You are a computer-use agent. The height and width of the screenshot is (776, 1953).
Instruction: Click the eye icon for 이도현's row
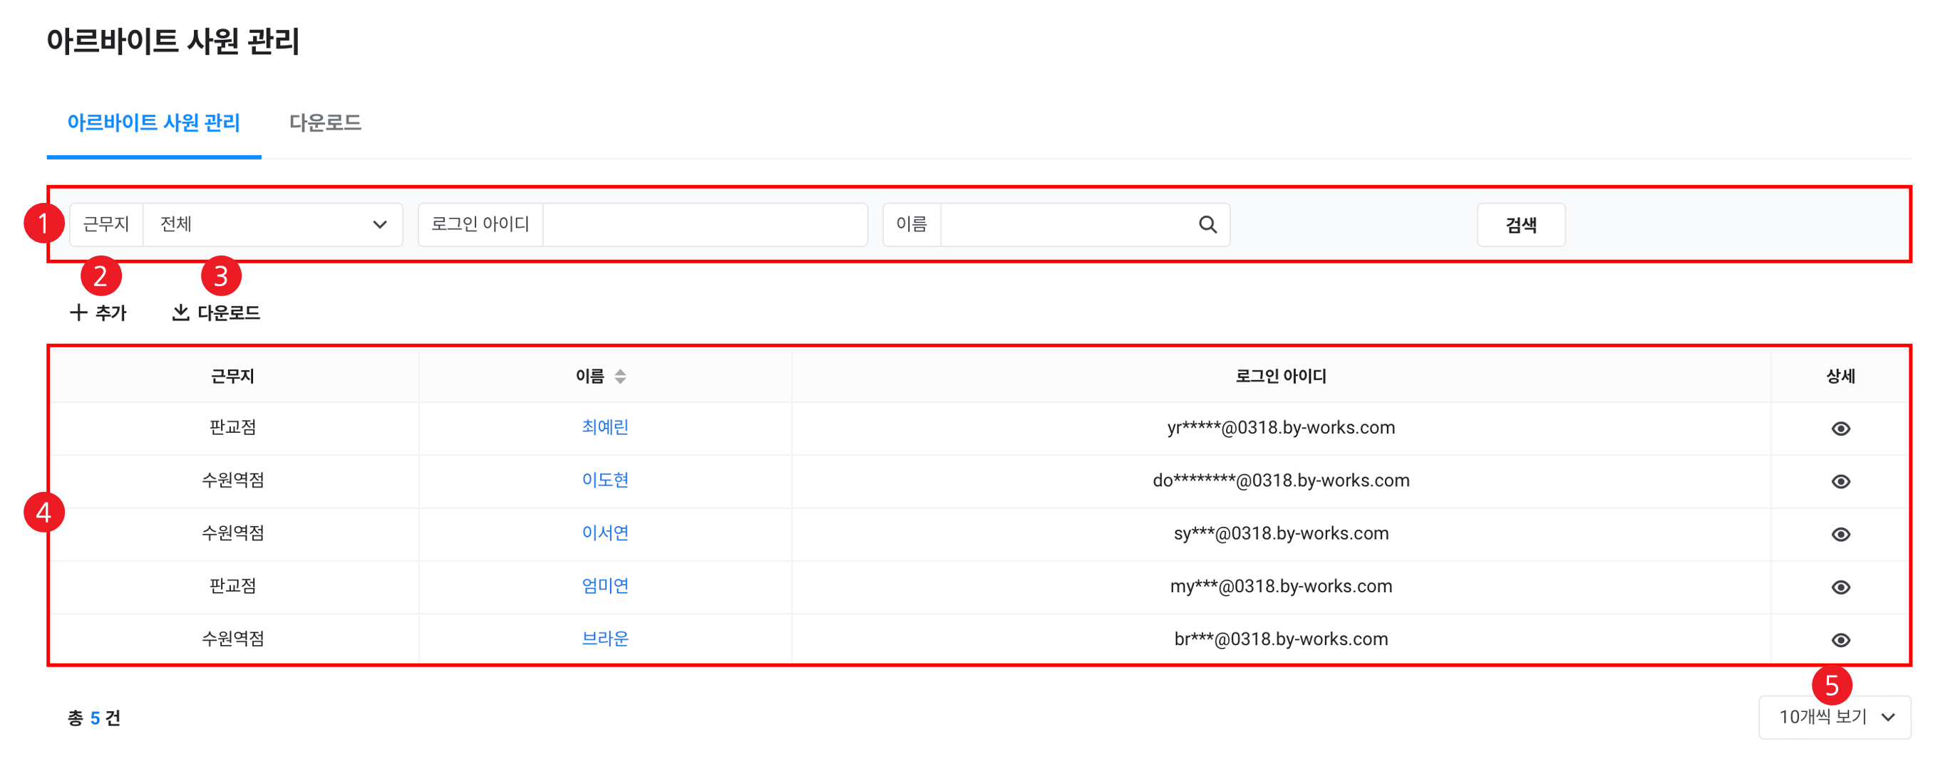(x=1840, y=481)
